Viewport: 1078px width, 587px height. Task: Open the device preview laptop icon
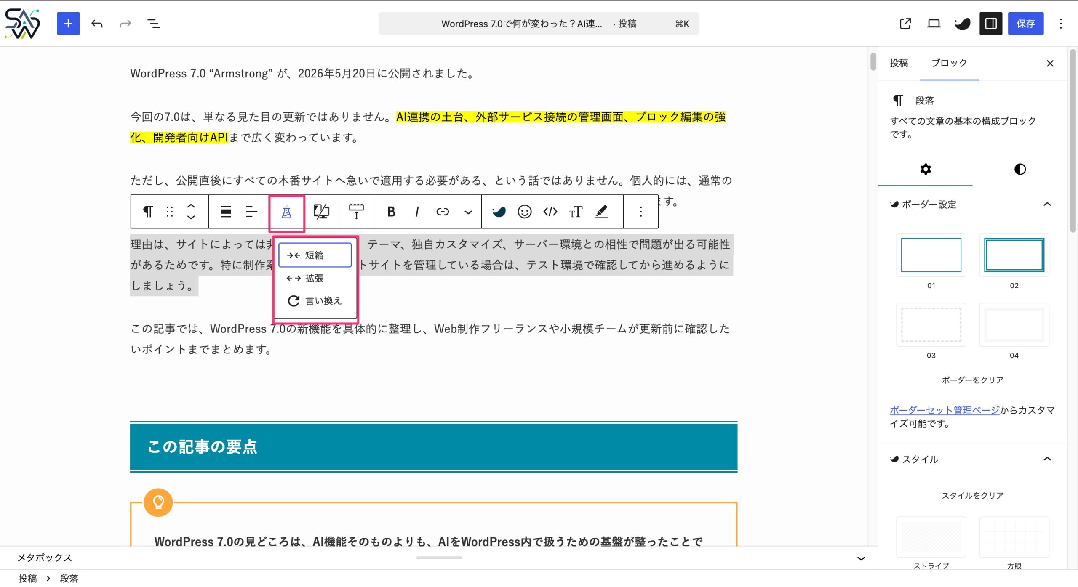(934, 24)
